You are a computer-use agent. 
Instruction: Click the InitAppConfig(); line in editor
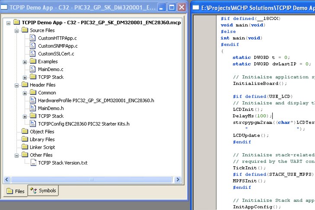click(257, 207)
